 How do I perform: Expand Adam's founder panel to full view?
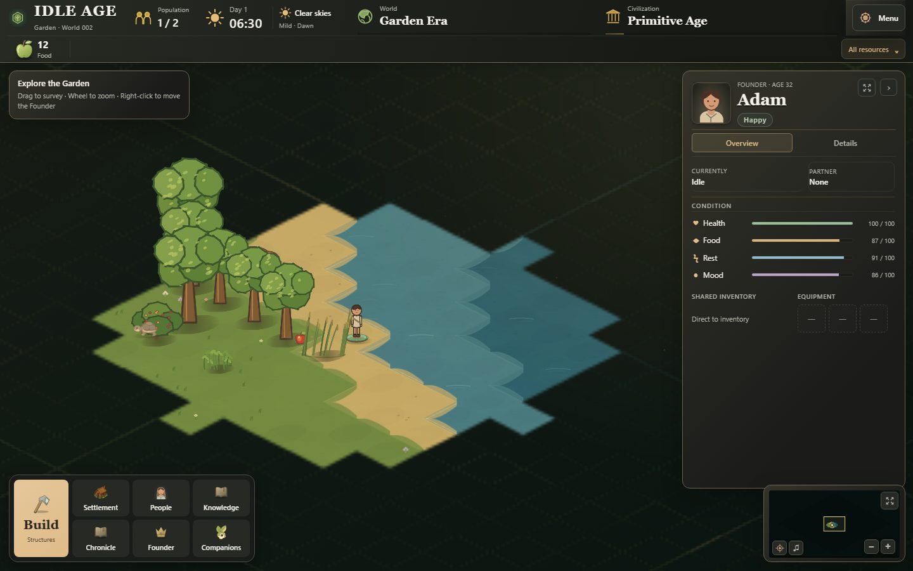(x=867, y=88)
